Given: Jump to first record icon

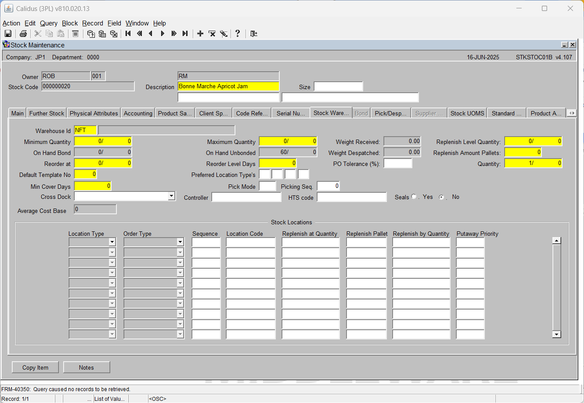Looking at the screenshot, I should [x=128, y=33].
